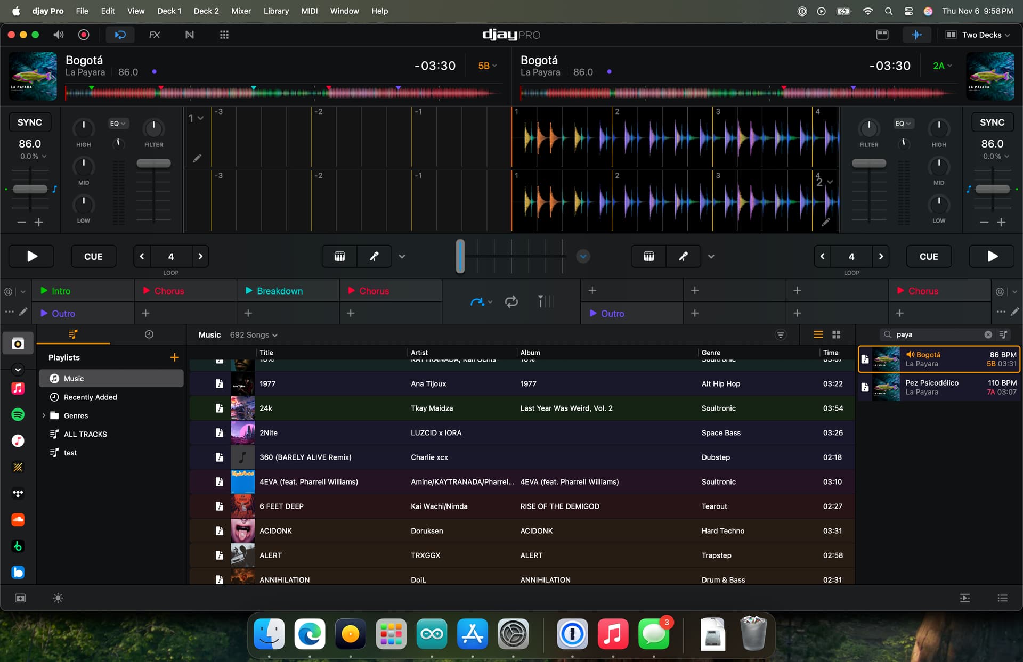1023x662 pixels.
Task: Toggle the loop repeat icon in center
Action: pos(511,302)
